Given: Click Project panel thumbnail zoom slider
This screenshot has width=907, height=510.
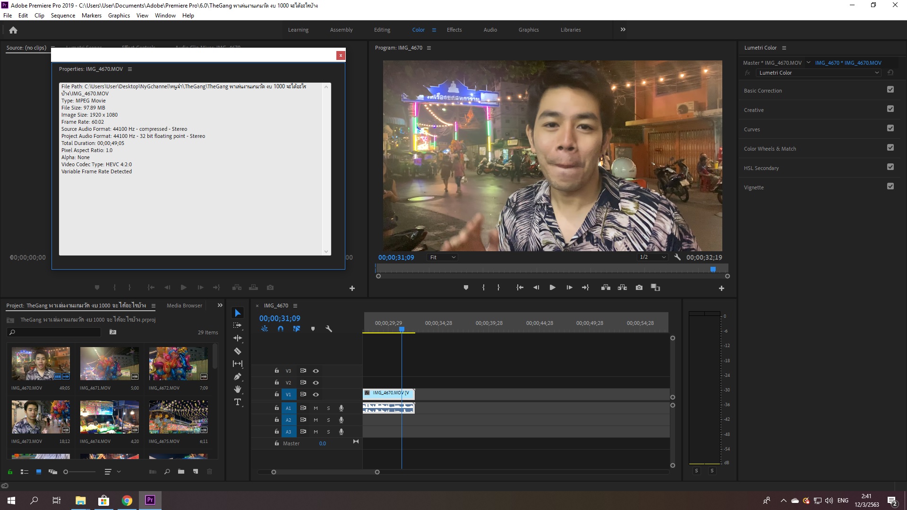Looking at the screenshot, I should (79, 472).
